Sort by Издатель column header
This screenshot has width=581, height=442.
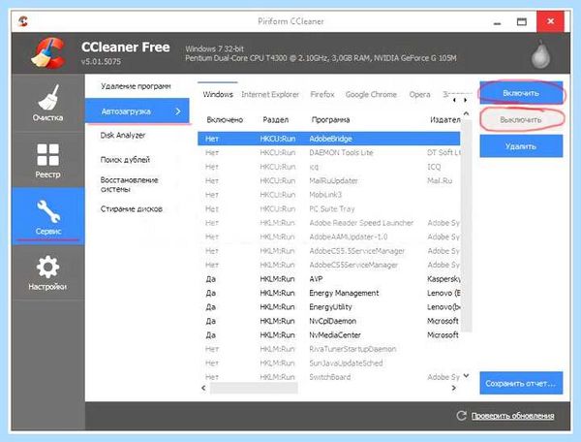pos(444,120)
